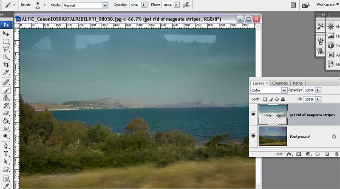Image resolution: width=340 pixels, height=189 pixels.
Task: Hide the 'get rid of magenta stripes' layer
Action: click(x=253, y=114)
